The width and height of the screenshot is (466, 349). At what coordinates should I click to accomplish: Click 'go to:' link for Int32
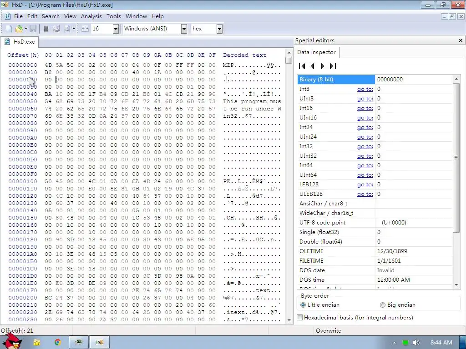tap(365, 146)
